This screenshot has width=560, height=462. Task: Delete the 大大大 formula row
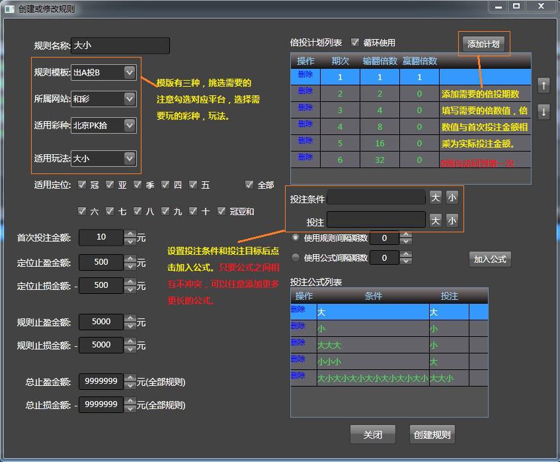pyautogui.click(x=298, y=342)
